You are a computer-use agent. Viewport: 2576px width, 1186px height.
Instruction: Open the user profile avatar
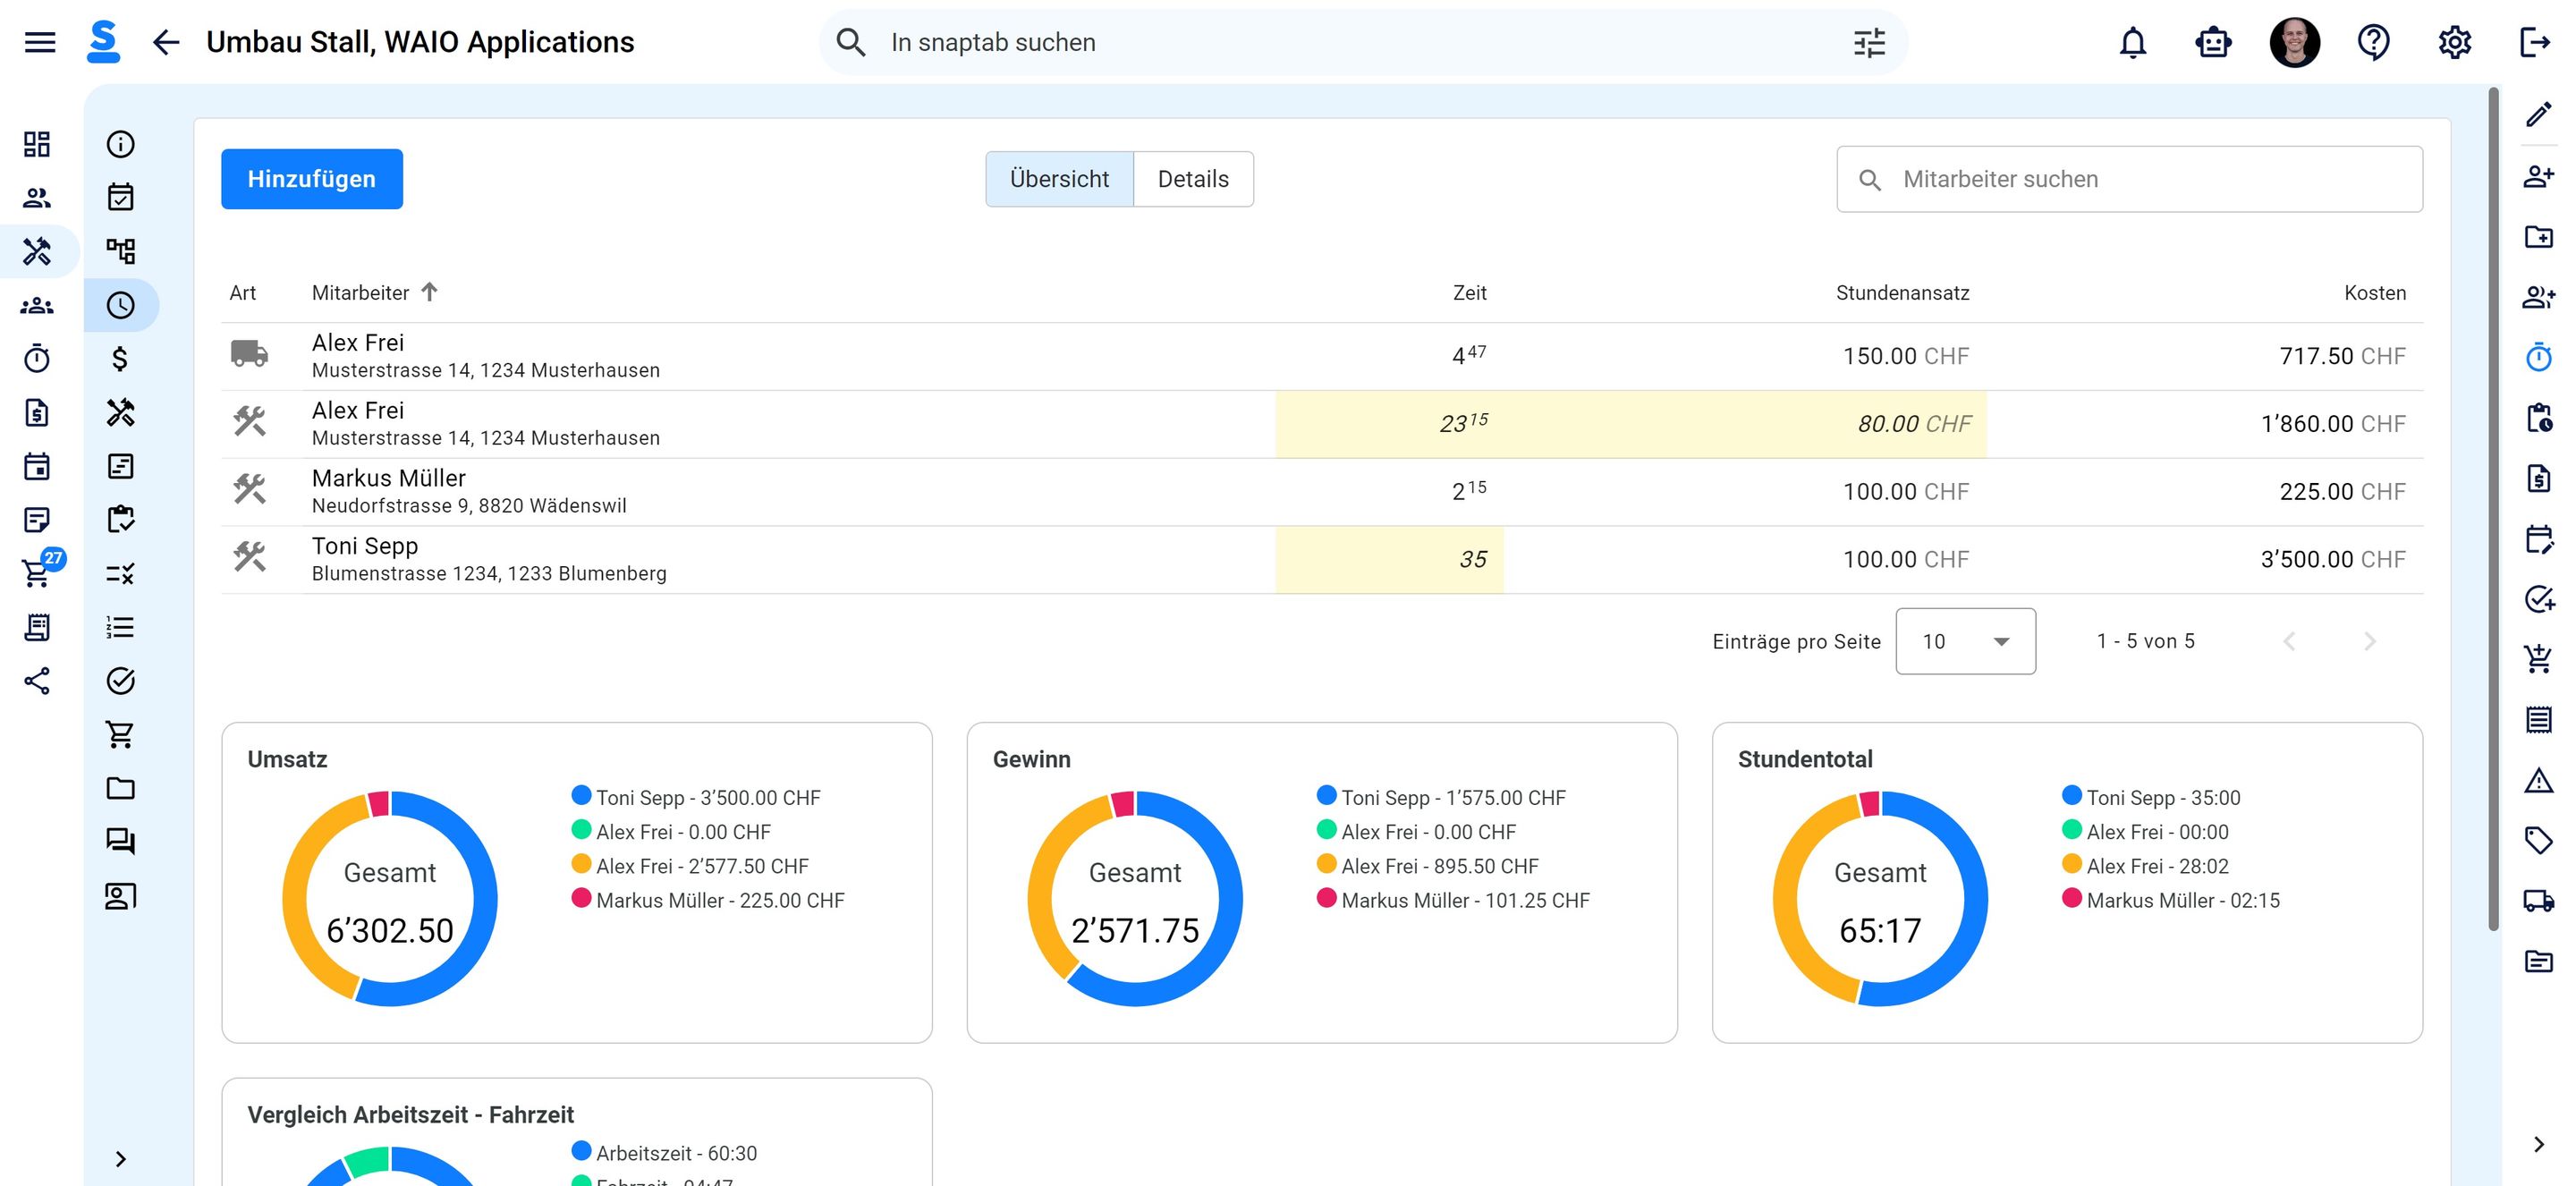(2294, 42)
